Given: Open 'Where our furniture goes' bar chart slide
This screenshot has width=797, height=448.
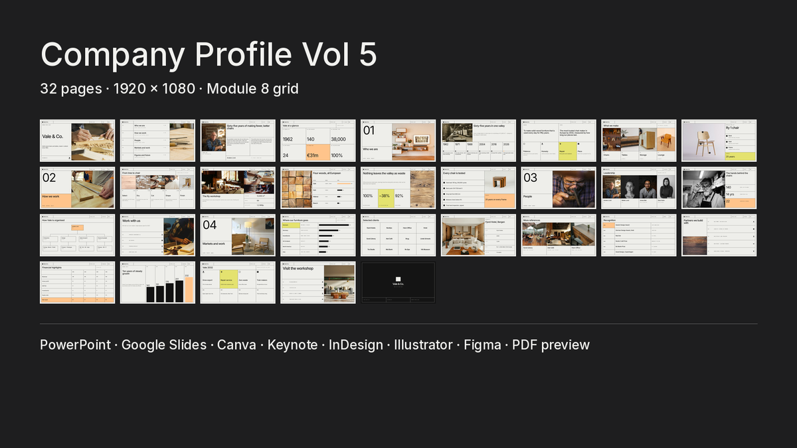Looking at the screenshot, I should [318, 235].
